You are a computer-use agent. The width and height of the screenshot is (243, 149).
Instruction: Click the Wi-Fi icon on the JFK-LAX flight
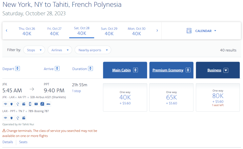pyautogui.click(x=5, y=104)
